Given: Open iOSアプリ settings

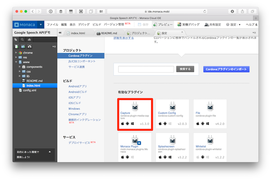Looking at the screenshot, I should (74, 97).
